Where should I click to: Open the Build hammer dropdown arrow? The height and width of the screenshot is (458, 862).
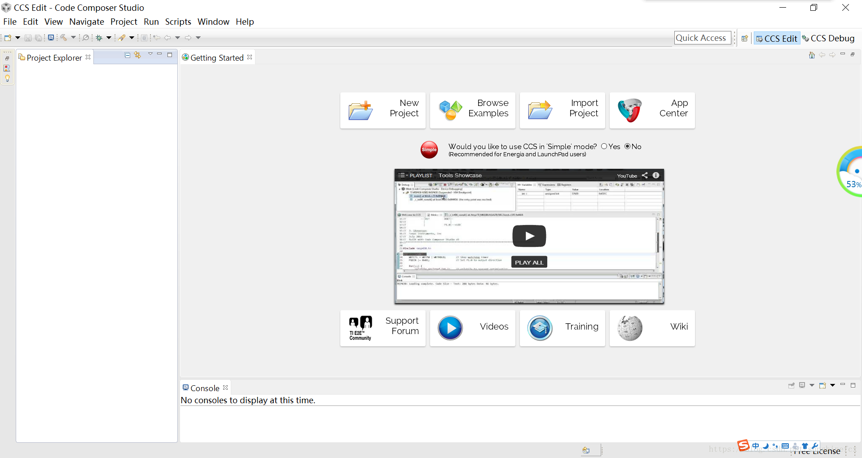(73, 38)
